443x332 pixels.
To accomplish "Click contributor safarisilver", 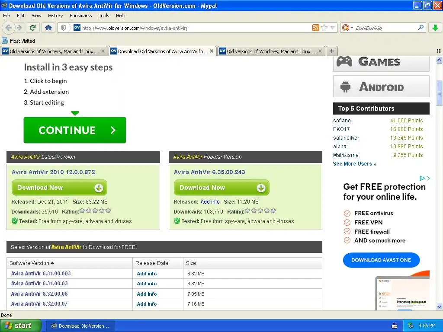I will (x=346, y=138).
